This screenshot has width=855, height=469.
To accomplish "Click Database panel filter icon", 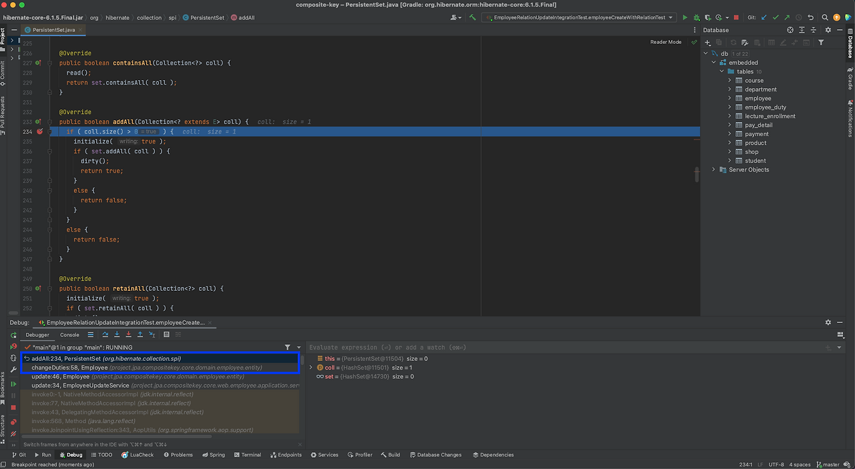I will click(x=821, y=43).
